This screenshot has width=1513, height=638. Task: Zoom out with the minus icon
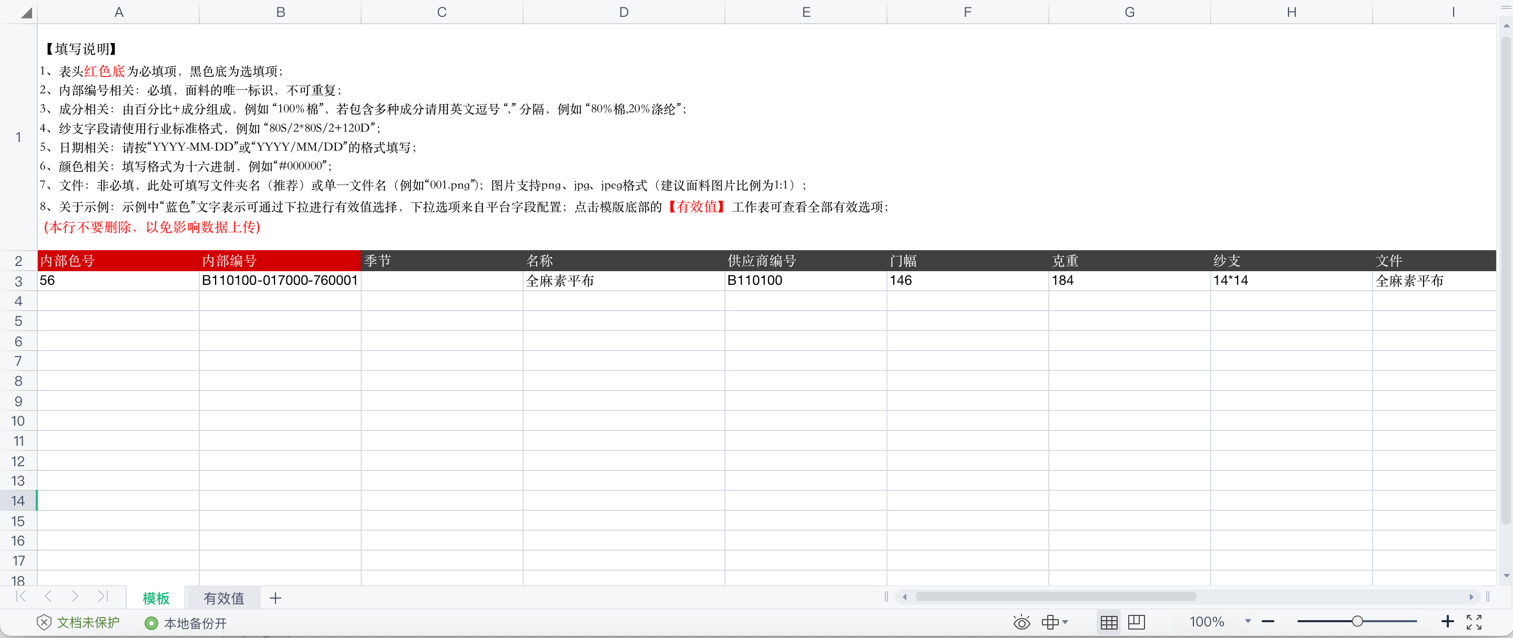pyautogui.click(x=1268, y=622)
